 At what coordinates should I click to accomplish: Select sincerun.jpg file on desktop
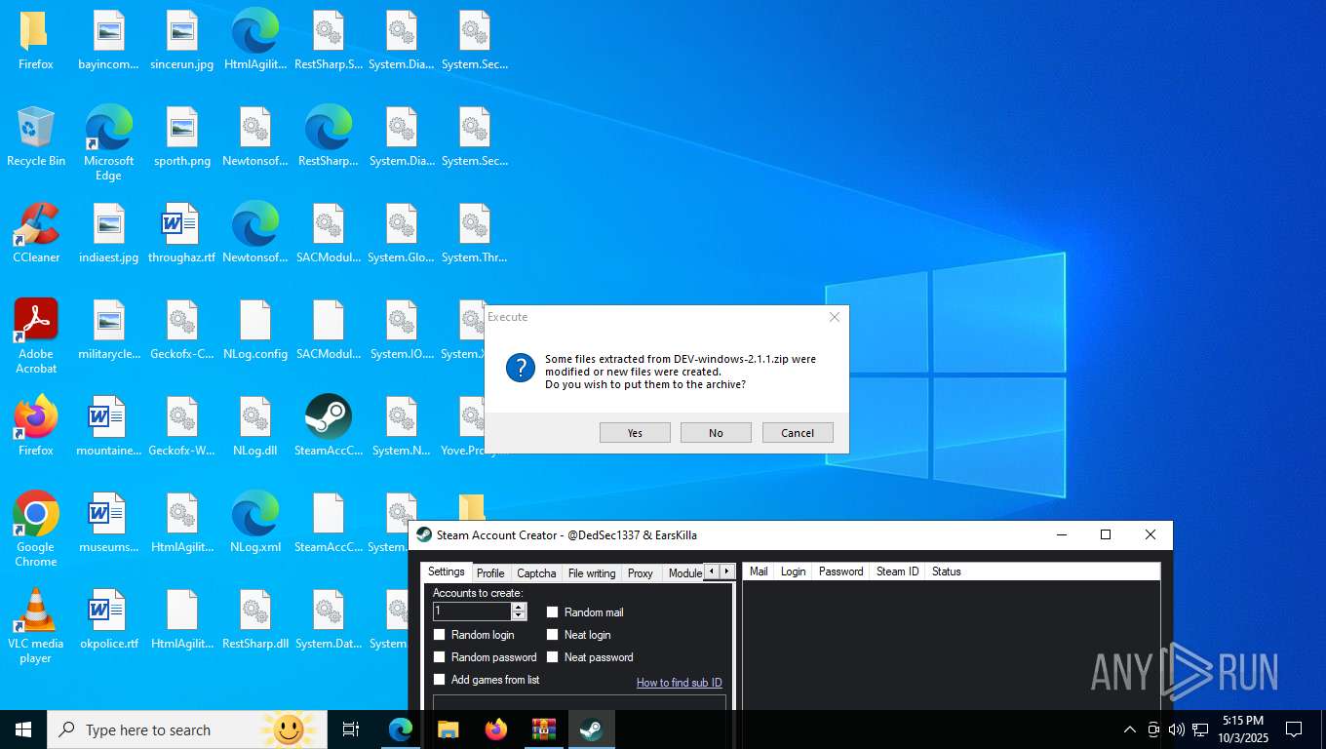182,41
